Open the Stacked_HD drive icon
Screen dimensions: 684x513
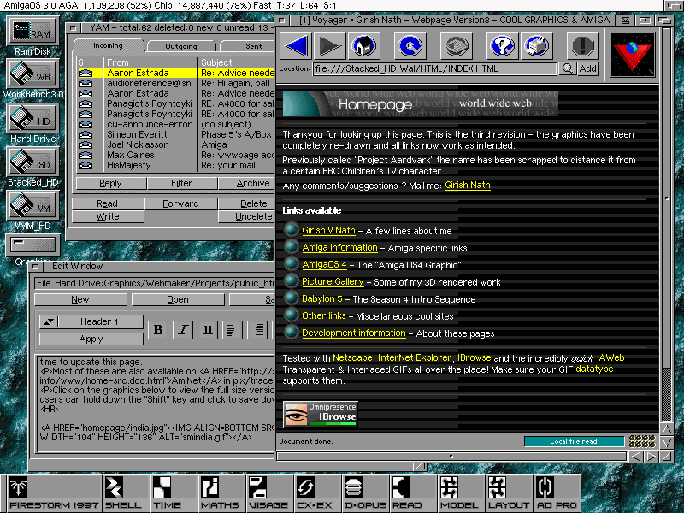pos(28,162)
